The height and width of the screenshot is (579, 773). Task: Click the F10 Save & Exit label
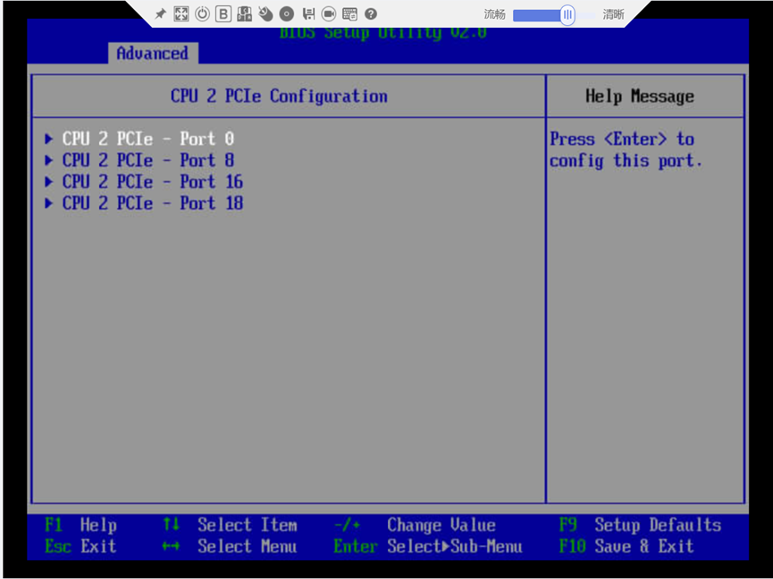tap(626, 546)
